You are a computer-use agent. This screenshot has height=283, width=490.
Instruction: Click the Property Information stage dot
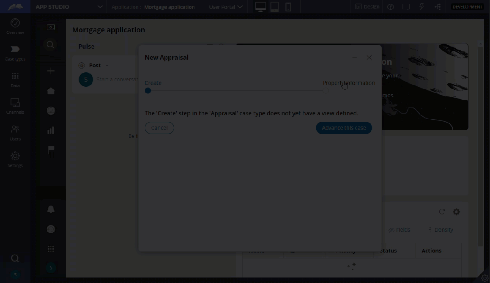pos(326,91)
